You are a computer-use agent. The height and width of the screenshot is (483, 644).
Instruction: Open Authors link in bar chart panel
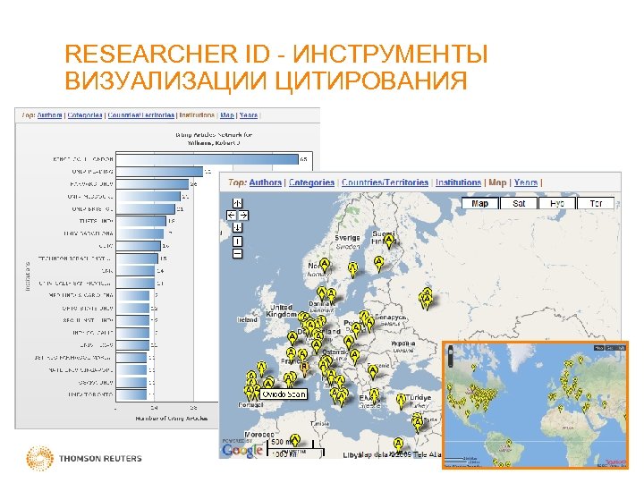49,115
